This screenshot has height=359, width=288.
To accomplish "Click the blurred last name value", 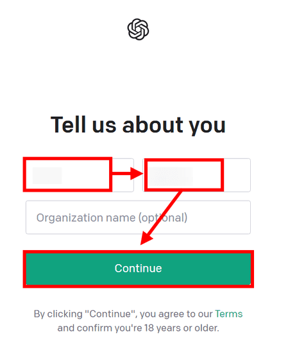I will click(x=170, y=176).
